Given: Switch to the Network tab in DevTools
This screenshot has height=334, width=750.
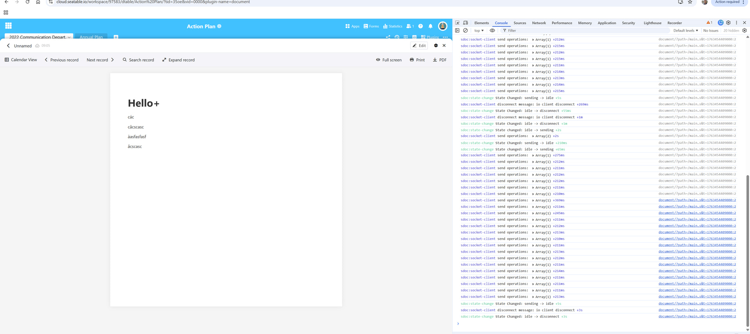Looking at the screenshot, I should pyautogui.click(x=539, y=23).
